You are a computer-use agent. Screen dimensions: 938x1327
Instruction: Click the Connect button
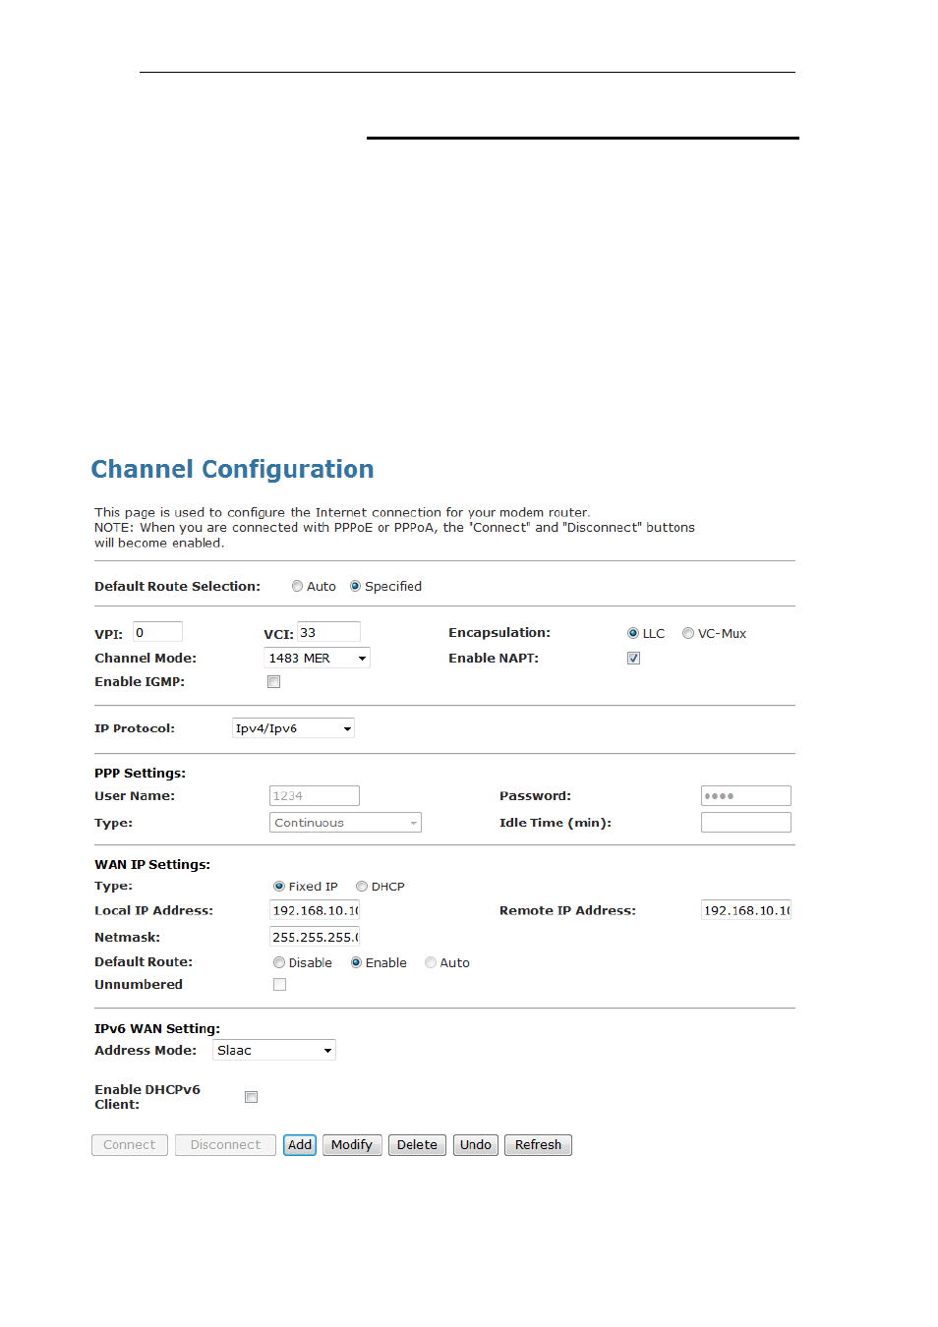point(130,1145)
